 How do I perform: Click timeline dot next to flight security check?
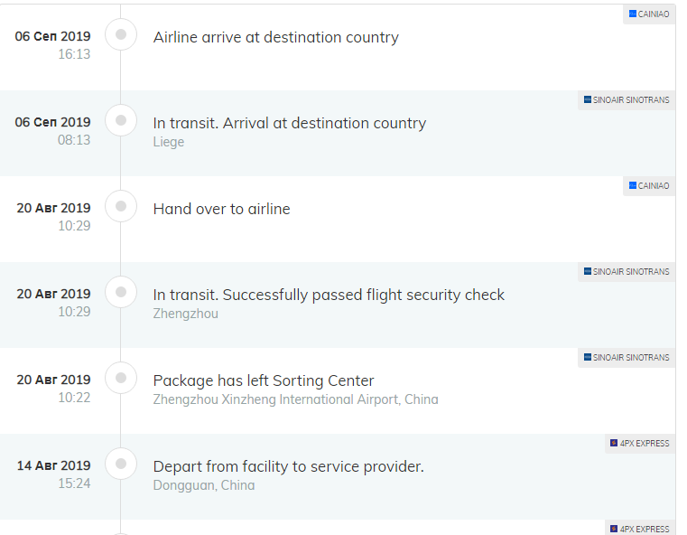(121, 292)
